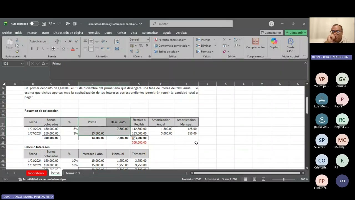Image resolution: width=355 pixels, height=200 pixels.
Task: Toggle Align Middle vertical alignment
Action: [91, 41]
